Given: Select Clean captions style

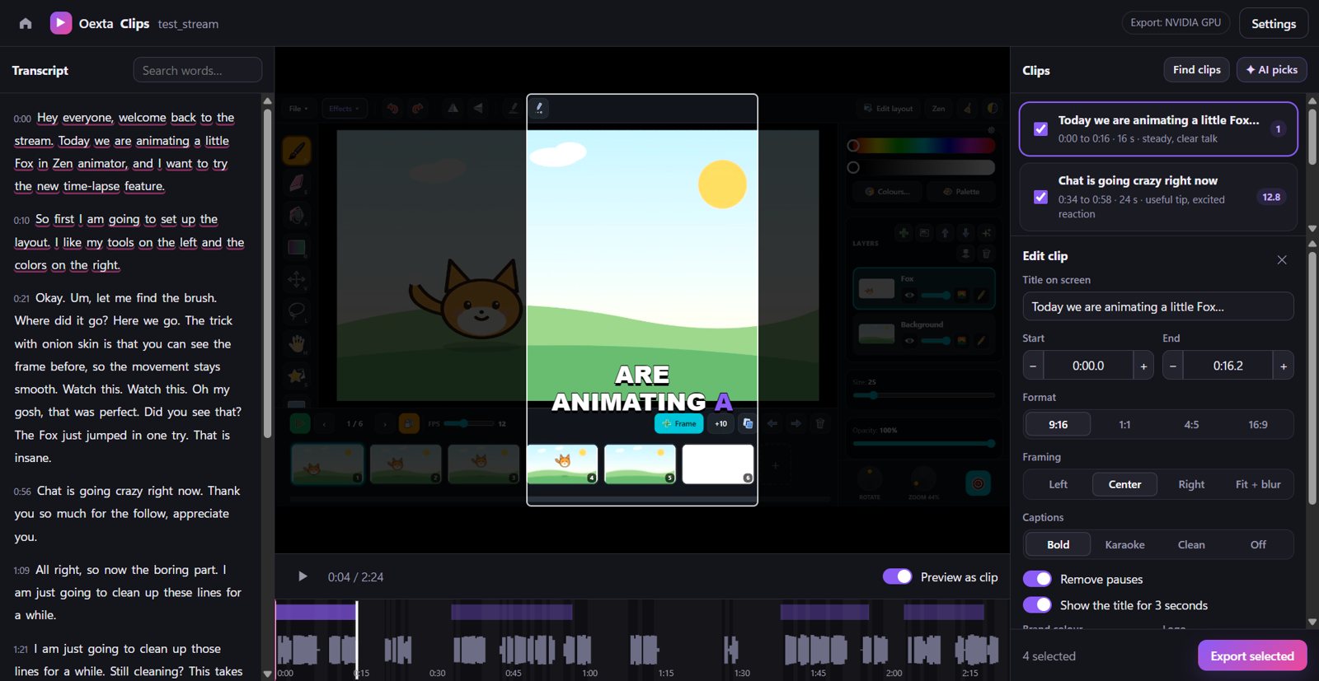Looking at the screenshot, I should coord(1191,544).
